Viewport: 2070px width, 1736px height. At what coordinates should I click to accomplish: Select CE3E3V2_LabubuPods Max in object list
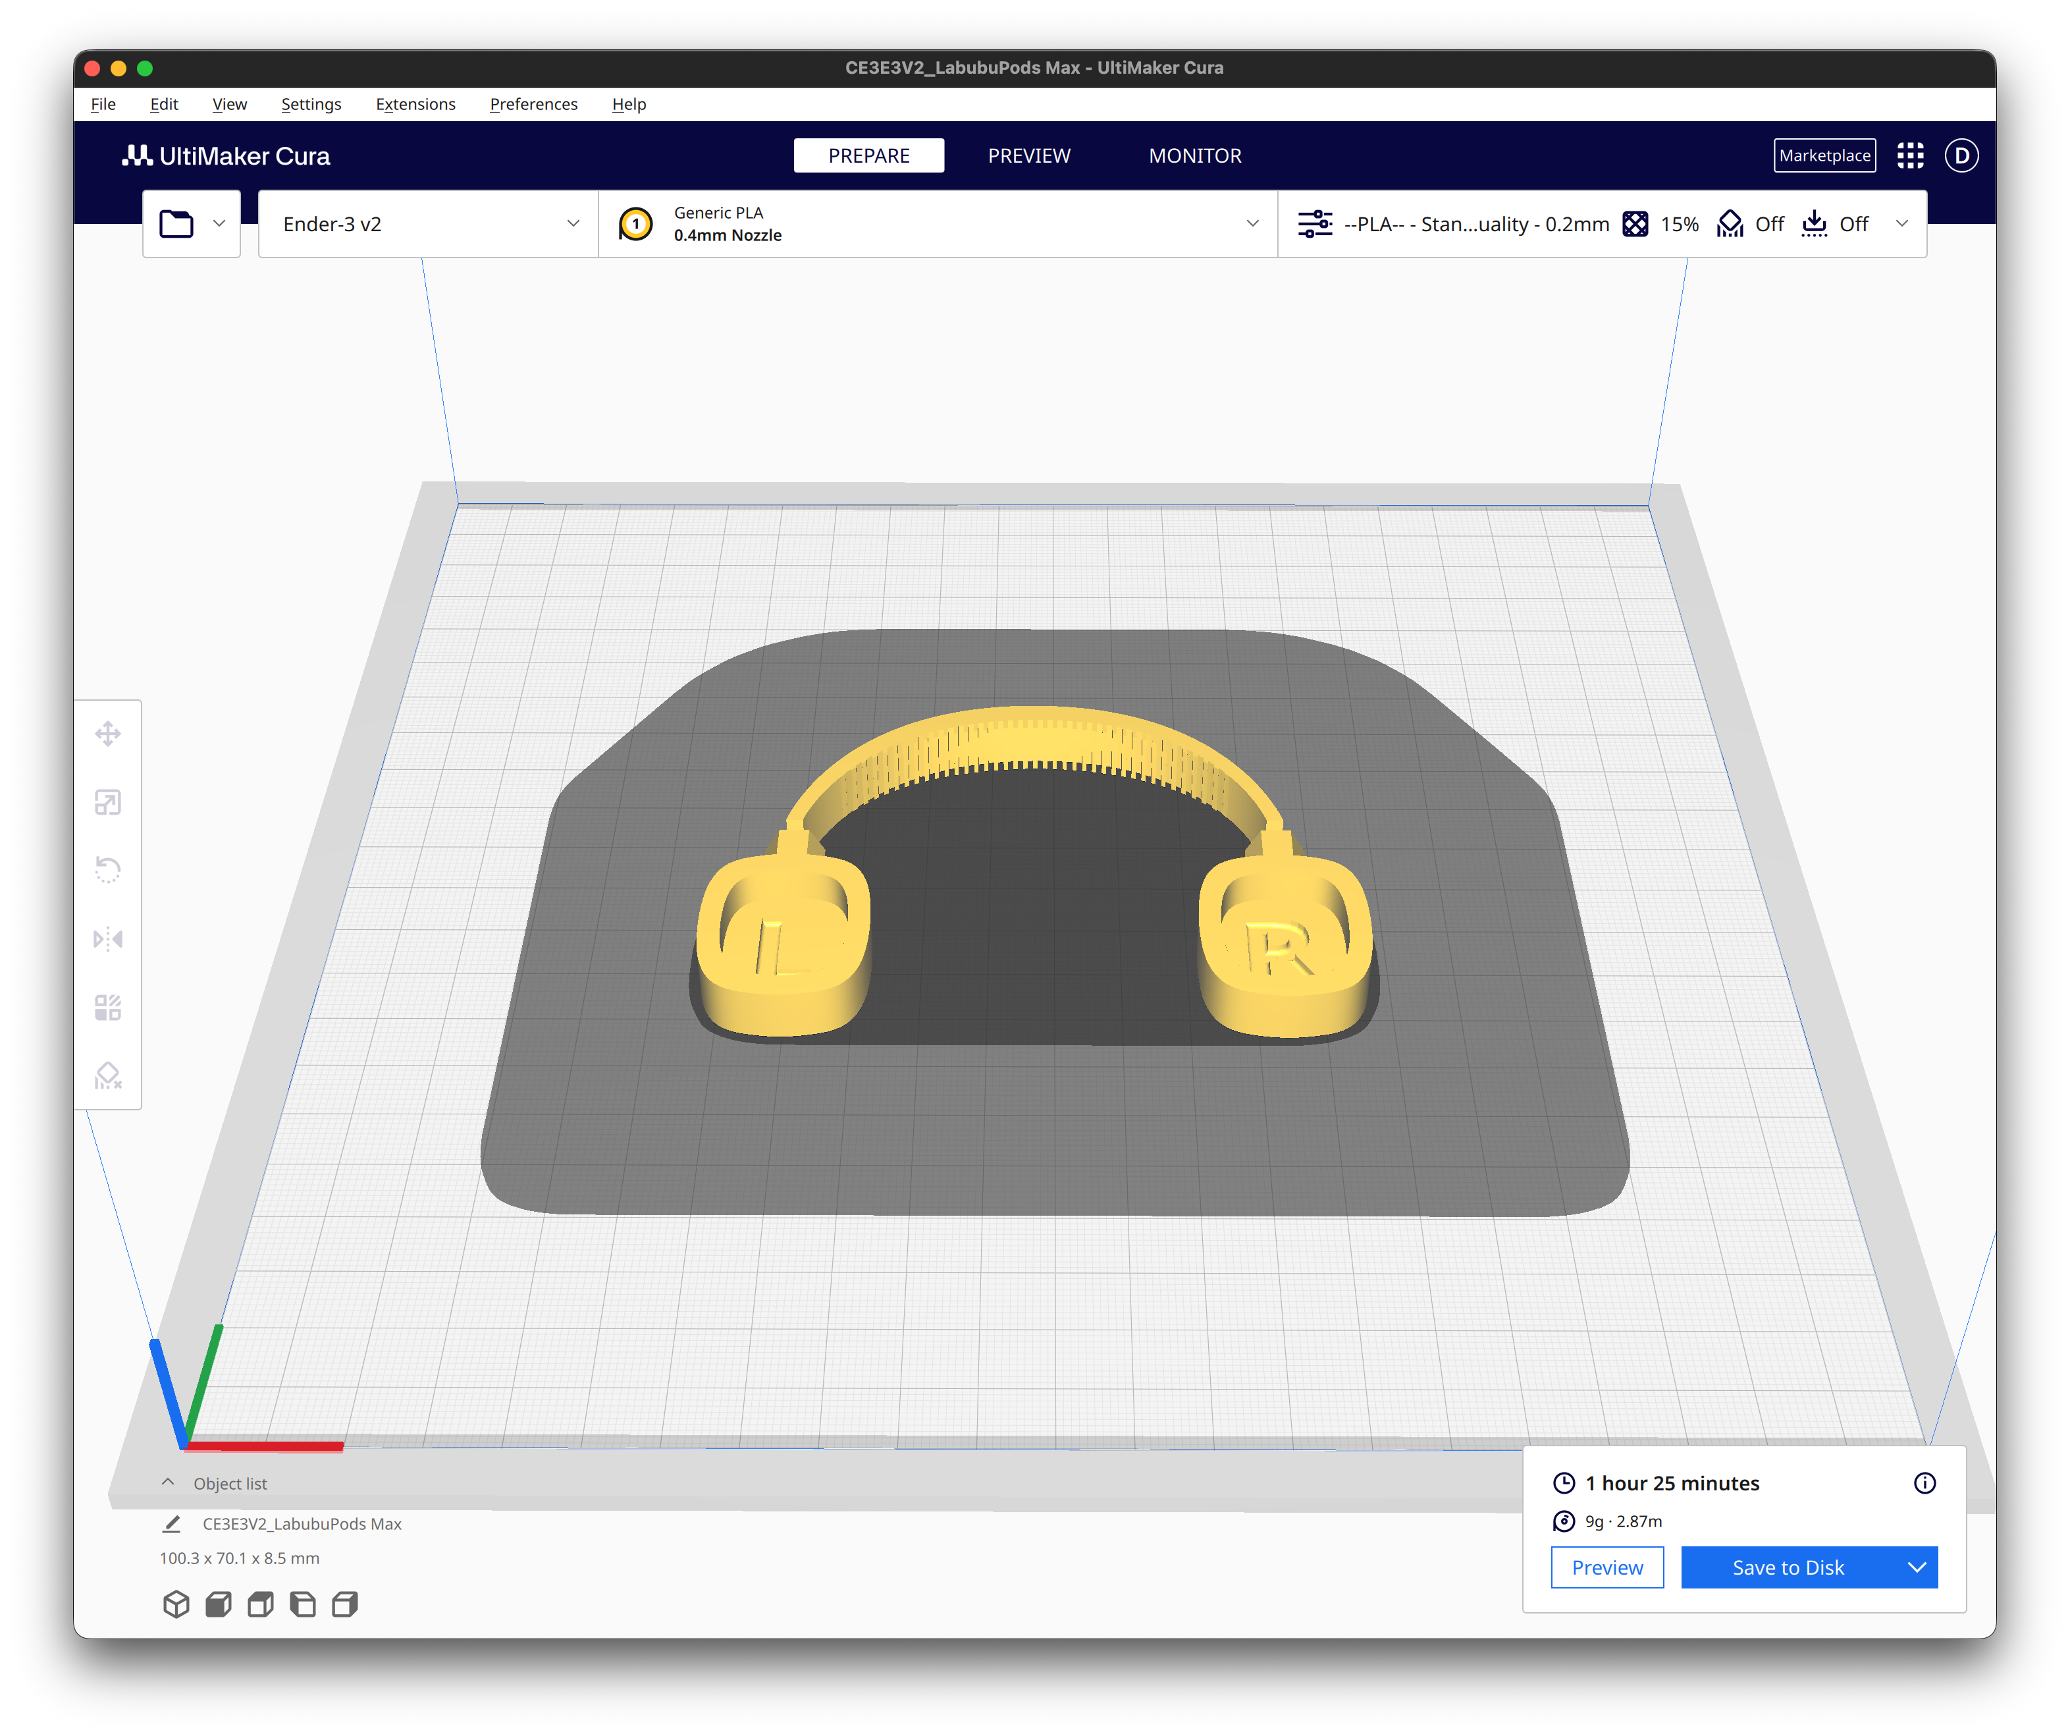(302, 1524)
